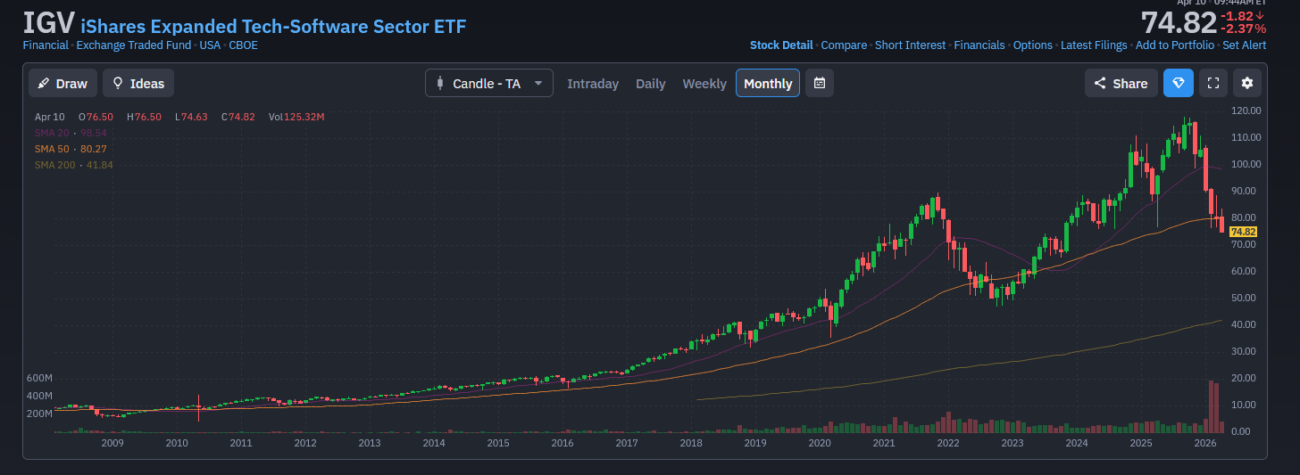Click the share icon in Share button
Viewport: 1300px width, 475px height.
(x=1100, y=83)
